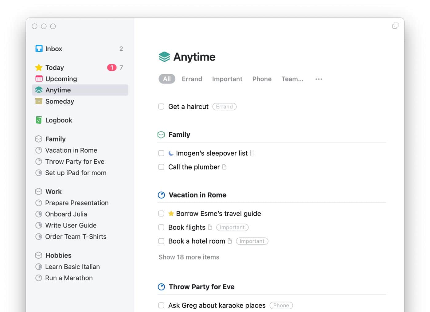Click the red overdue badge on Today
The image size is (430, 312).
112,67
